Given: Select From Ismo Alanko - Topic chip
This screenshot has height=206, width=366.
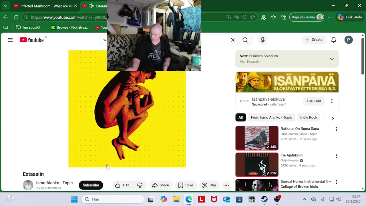Looking at the screenshot, I should (271, 117).
